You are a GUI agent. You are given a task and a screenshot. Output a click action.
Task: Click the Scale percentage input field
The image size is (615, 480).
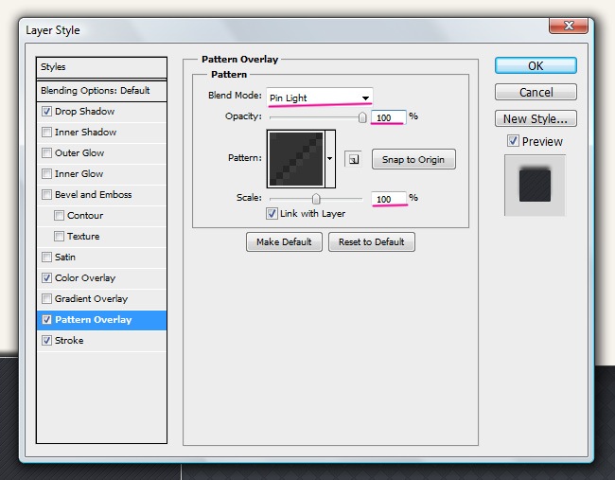(x=388, y=199)
